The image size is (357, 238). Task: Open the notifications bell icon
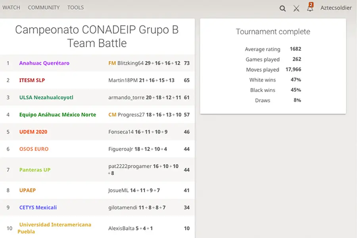pyautogui.click(x=310, y=8)
